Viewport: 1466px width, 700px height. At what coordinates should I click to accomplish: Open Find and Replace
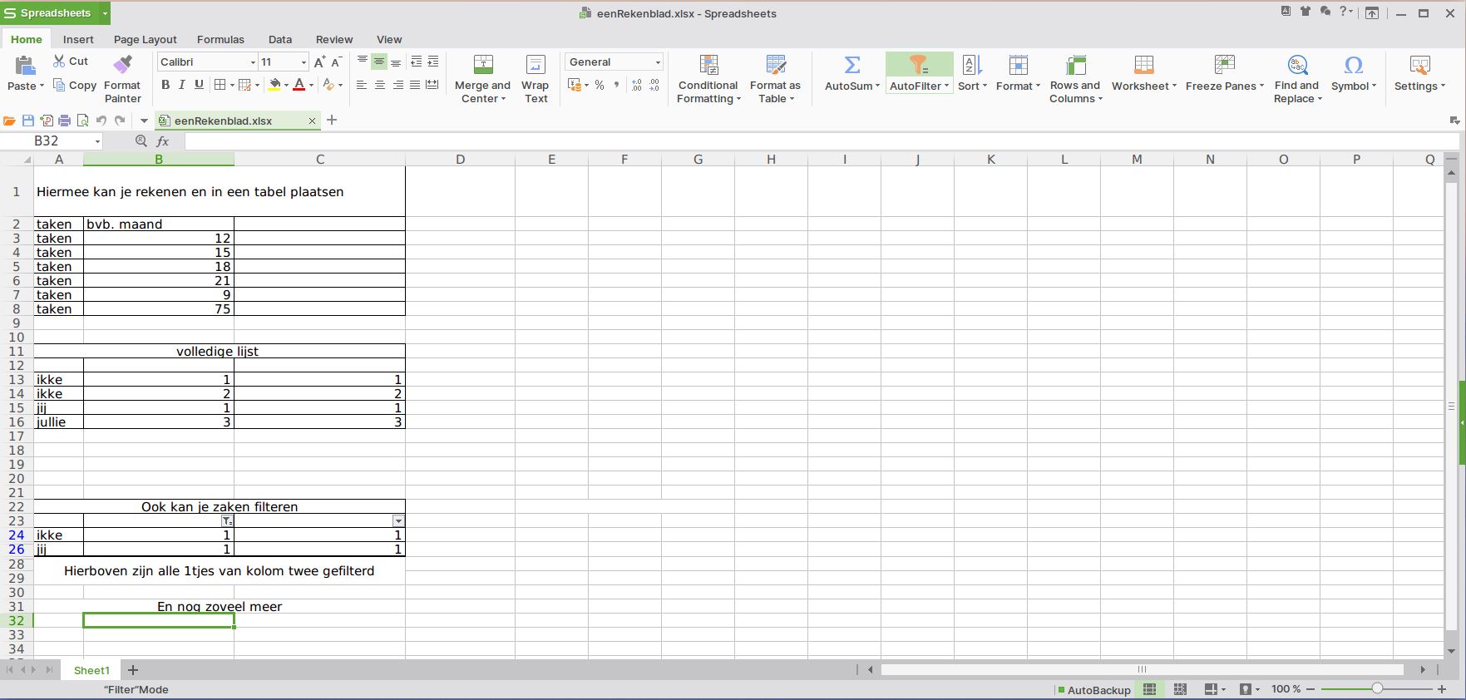click(x=1297, y=79)
